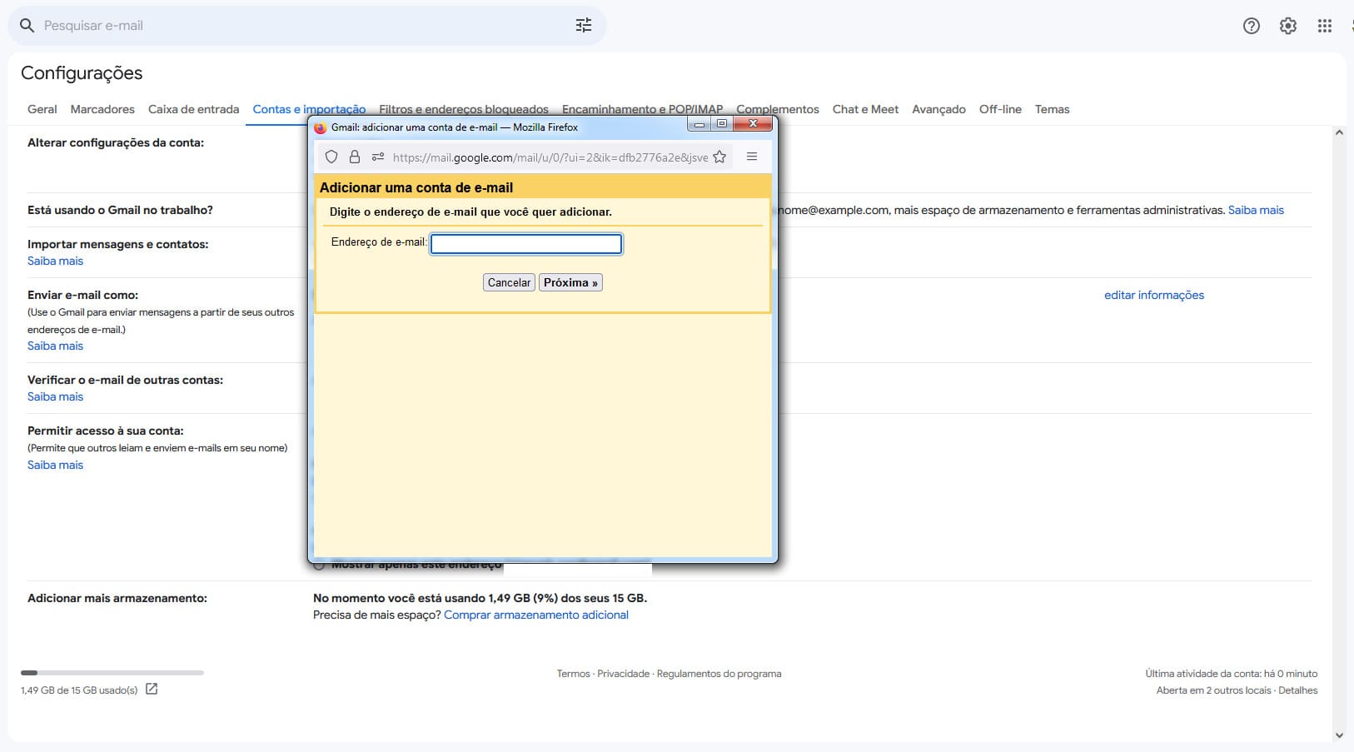This screenshot has height=752, width=1354.
Task: Click the padlock site security icon
Action: (355, 157)
